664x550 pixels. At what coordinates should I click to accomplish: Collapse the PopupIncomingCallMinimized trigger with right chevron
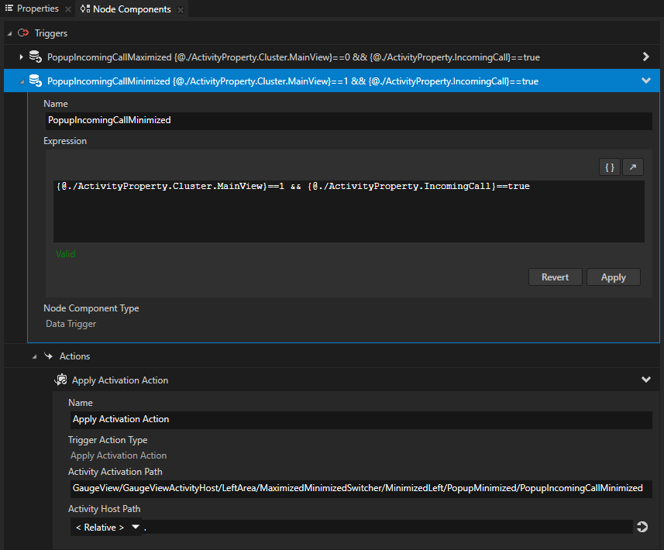(x=646, y=81)
